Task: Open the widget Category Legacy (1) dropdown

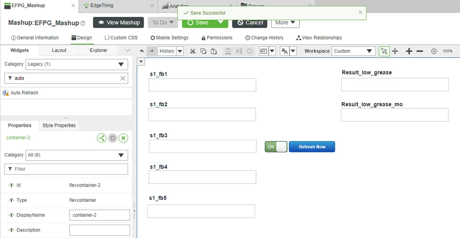Action: (x=77, y=64)
